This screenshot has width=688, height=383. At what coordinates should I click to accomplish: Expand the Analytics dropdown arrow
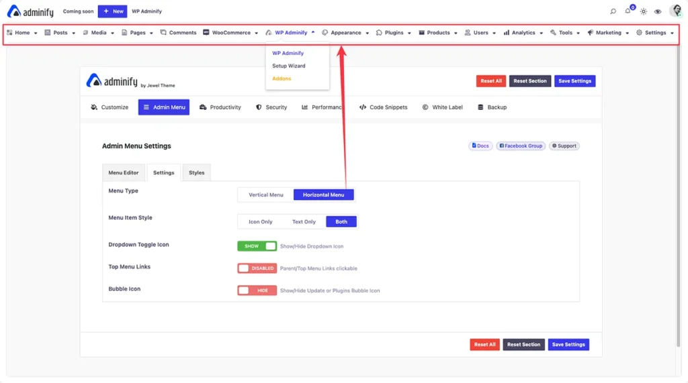542,33
